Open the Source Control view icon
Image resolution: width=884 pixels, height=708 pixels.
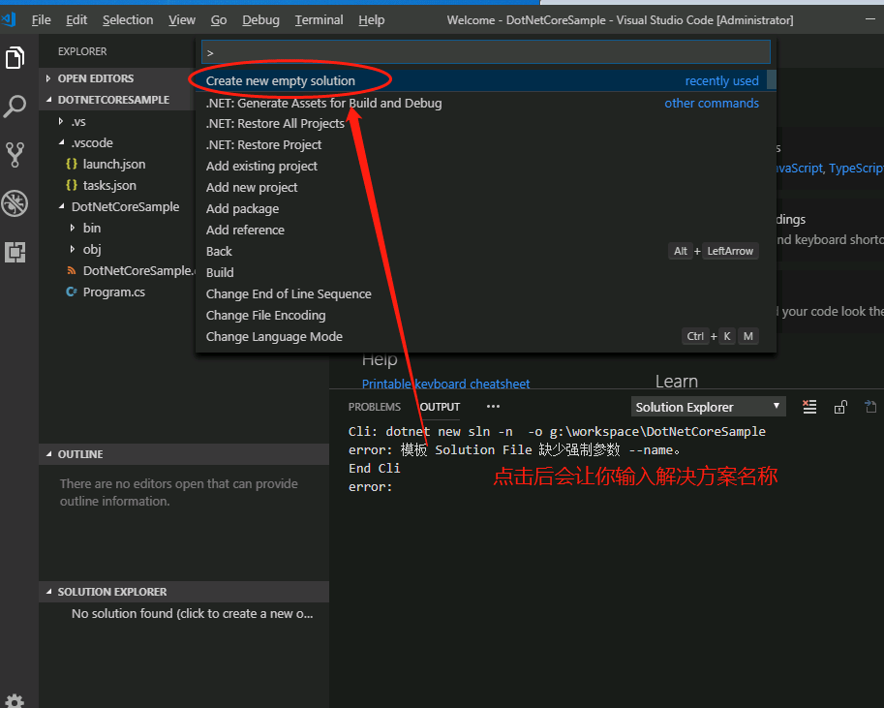coord(15,154)
